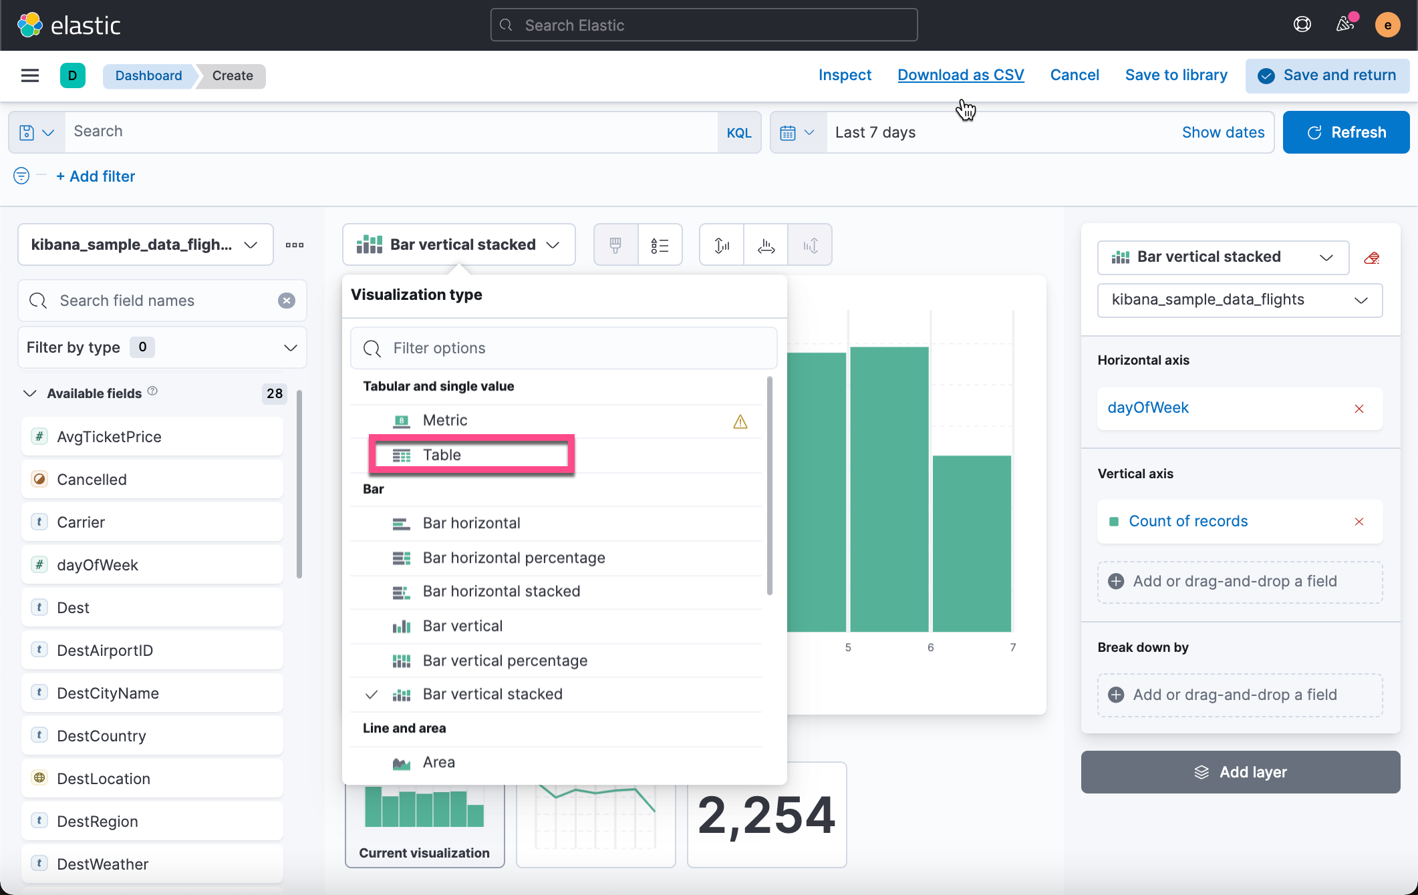Viewport: 1418px width, 895px height.
Task: Open the legend settings icon
Action: [x=660, y=245]
